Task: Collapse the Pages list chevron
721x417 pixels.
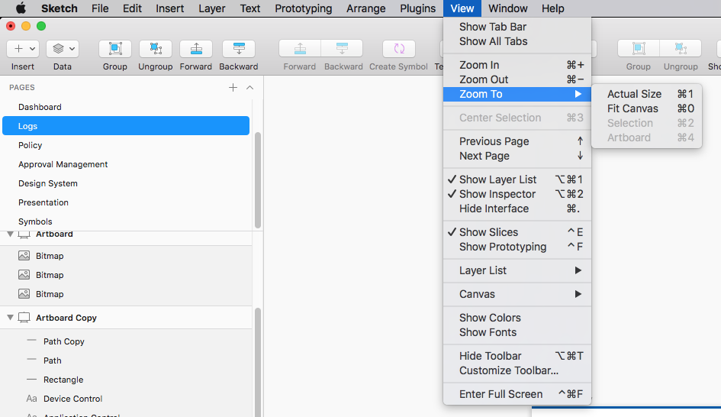Action: pyautogui.click(x=249, y=88)
